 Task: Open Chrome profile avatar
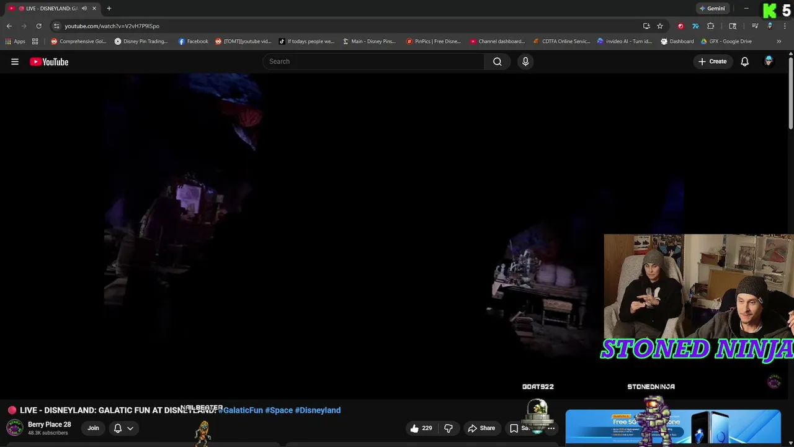[x=770, y=26]
